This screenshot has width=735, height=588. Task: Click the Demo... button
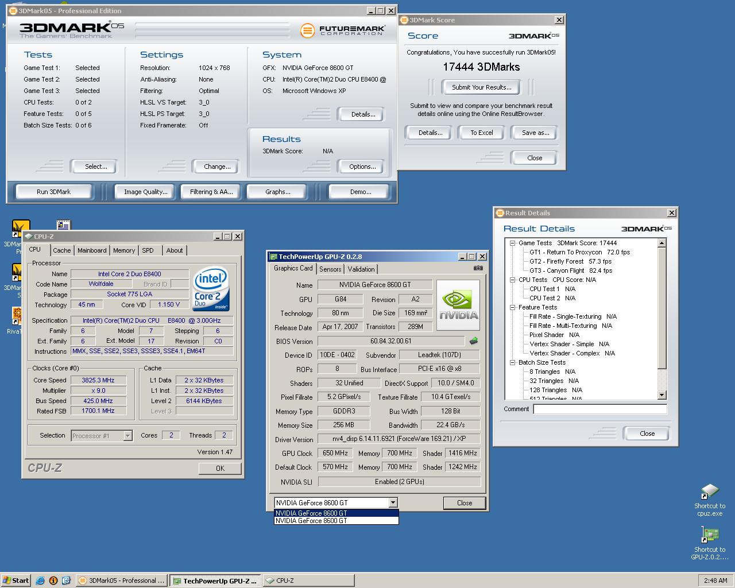click(x=361, y=192)
